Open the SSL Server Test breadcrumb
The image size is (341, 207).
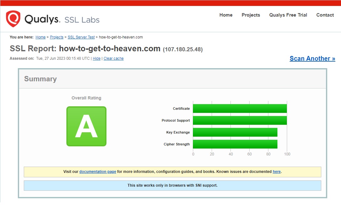coord(81,37)
